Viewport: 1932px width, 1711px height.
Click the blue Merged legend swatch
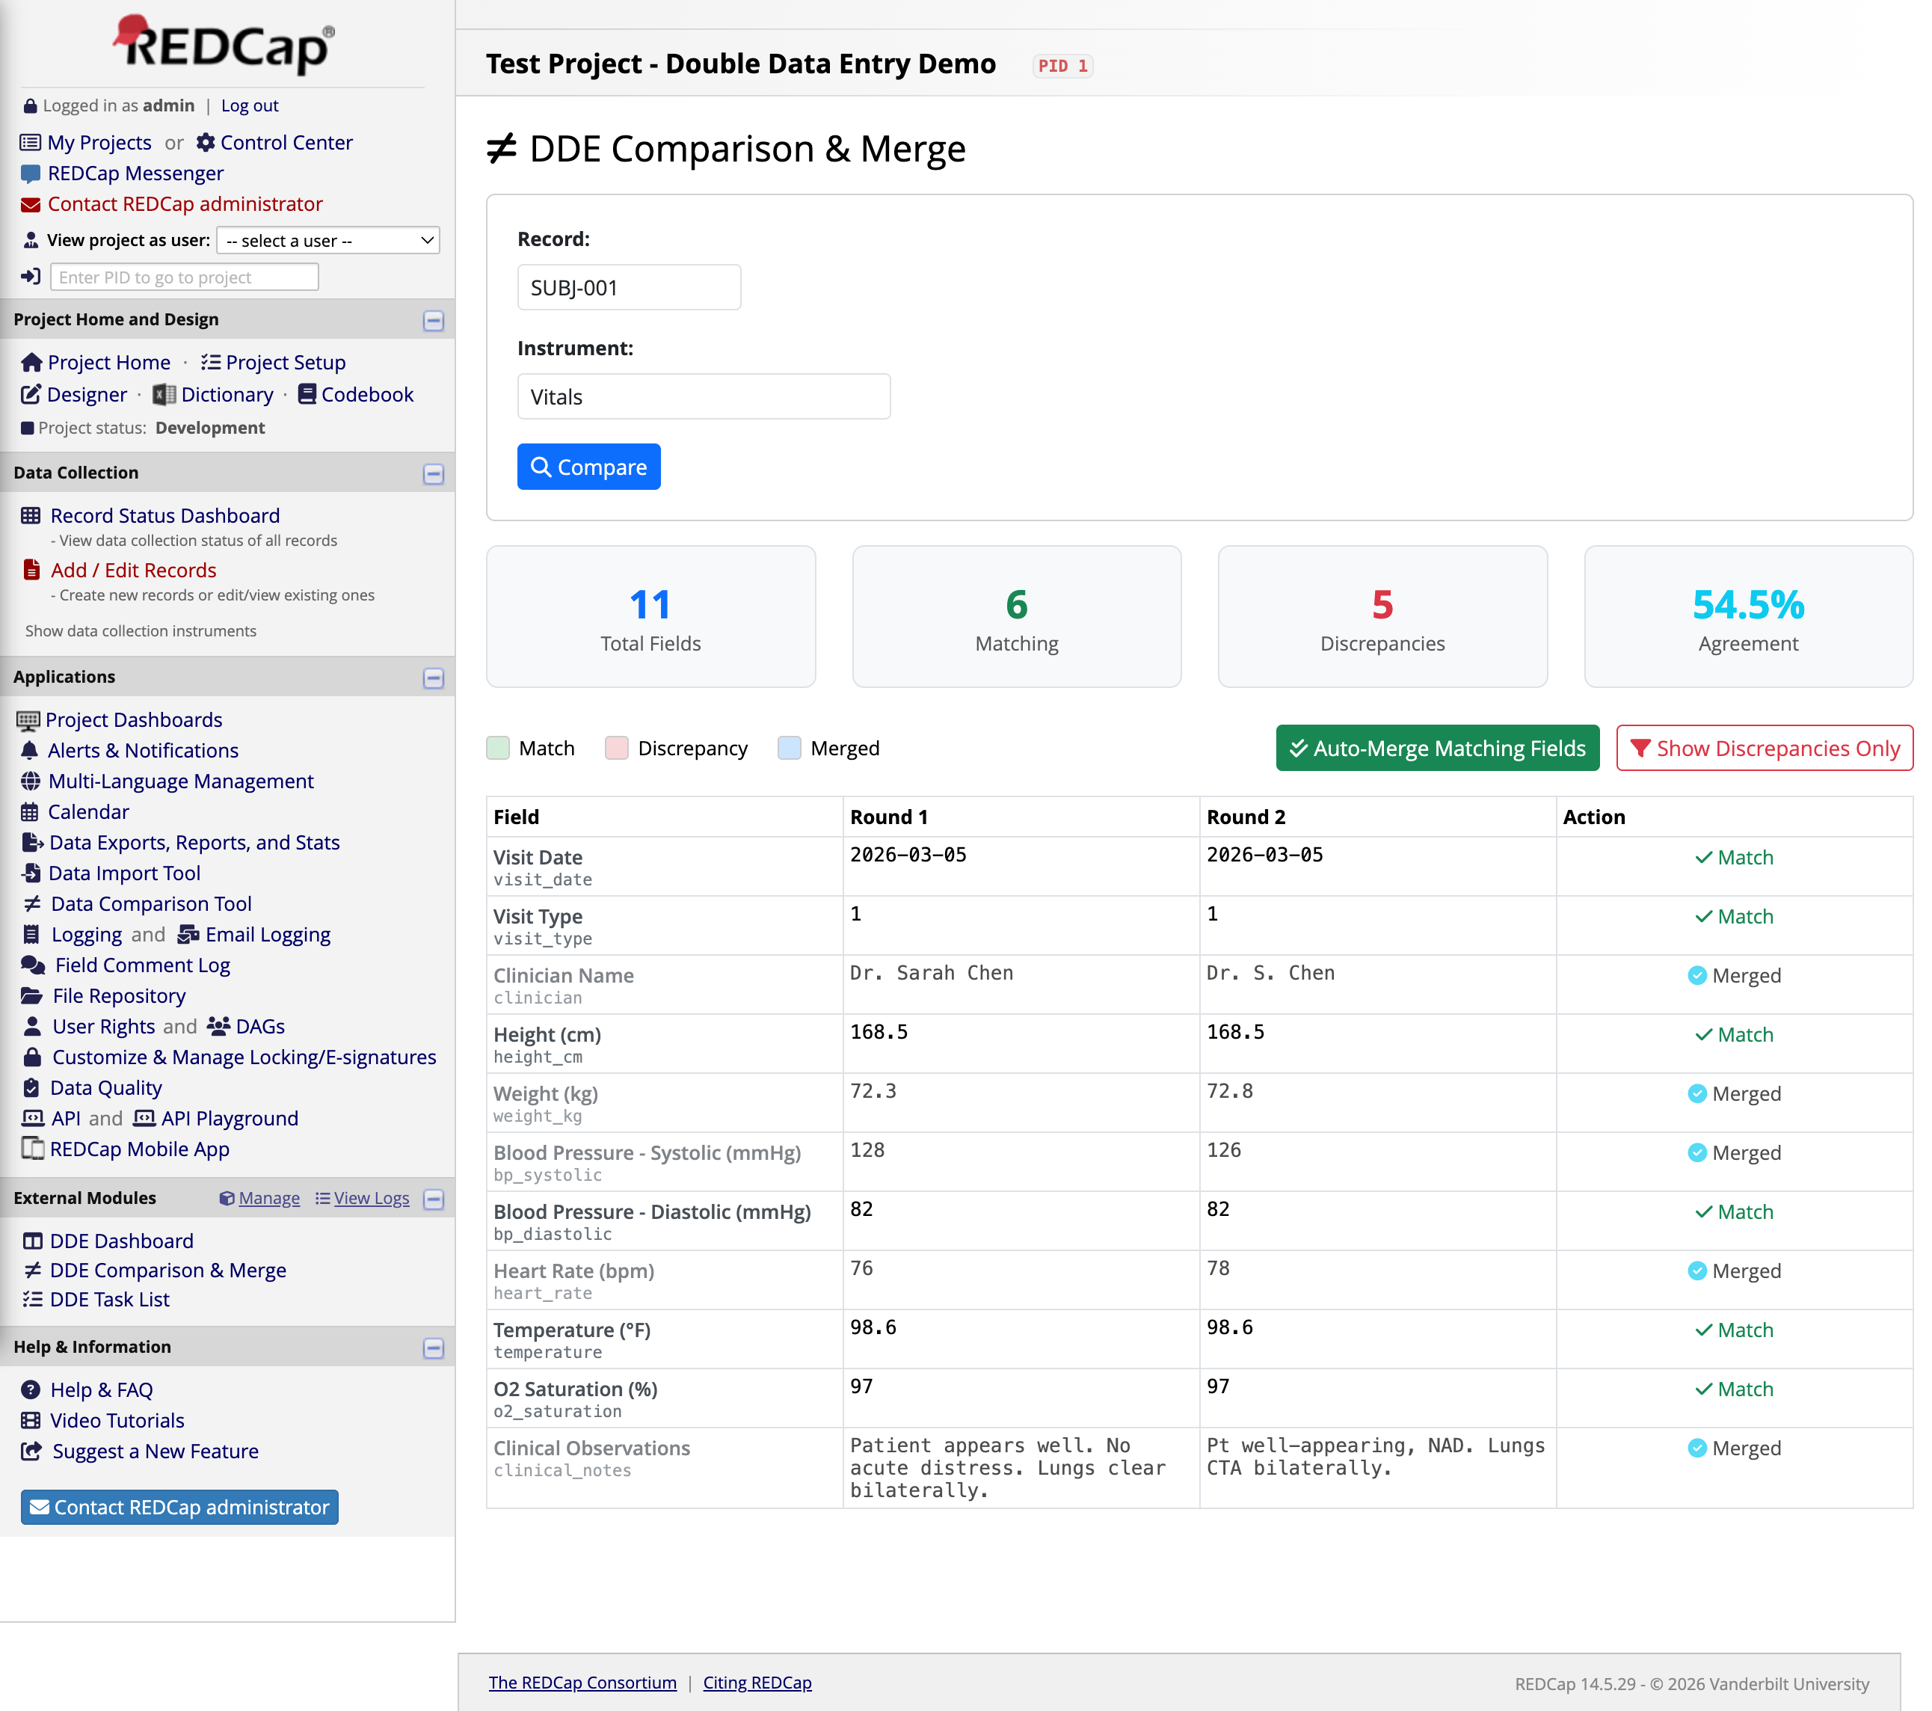pos(790,748)
